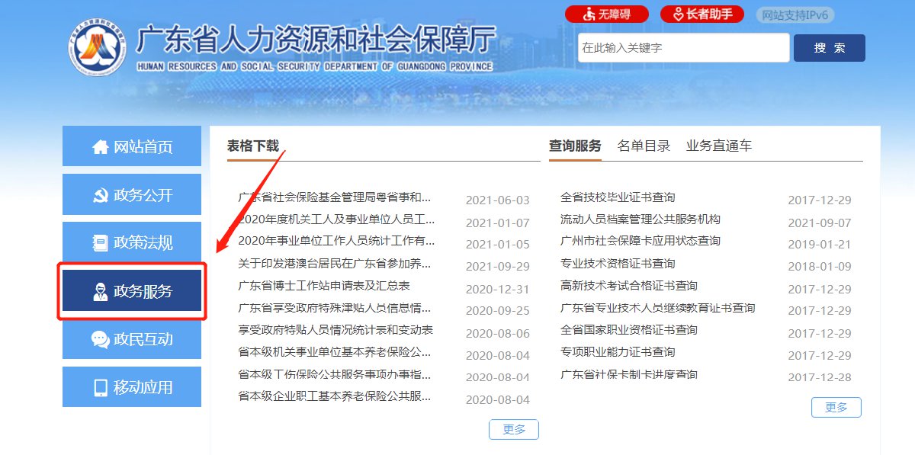Click the book icon beside 政策法规
The height and width of the screenshot is (455, 915).
(x=100, y=243)
